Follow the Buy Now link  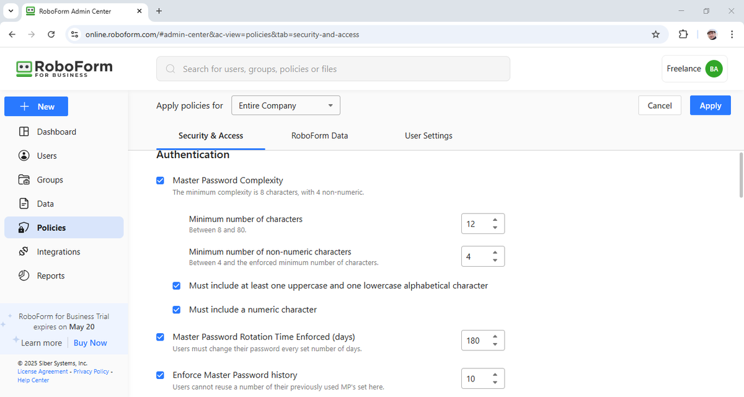click(91, 343)
